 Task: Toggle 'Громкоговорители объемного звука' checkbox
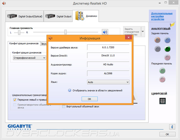15,105
